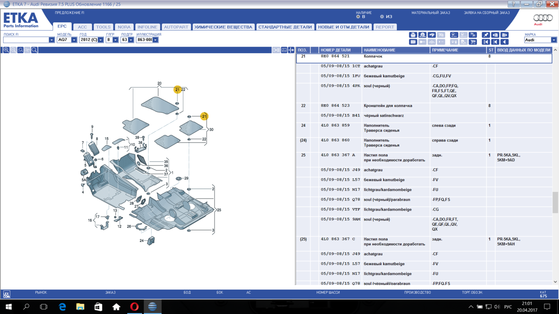Open the СТАНДАРТНЫЕ ДЕТАЛИ tab
Image resolution: width=559 pixels, height=314 pixels.
coord(285,27)
